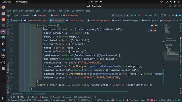
Task: Open the Services tool window
Action: (67, 97)
